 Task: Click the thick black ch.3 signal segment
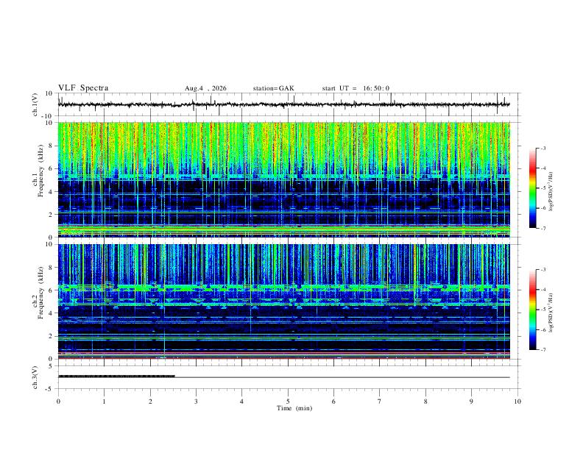point(116,376)
